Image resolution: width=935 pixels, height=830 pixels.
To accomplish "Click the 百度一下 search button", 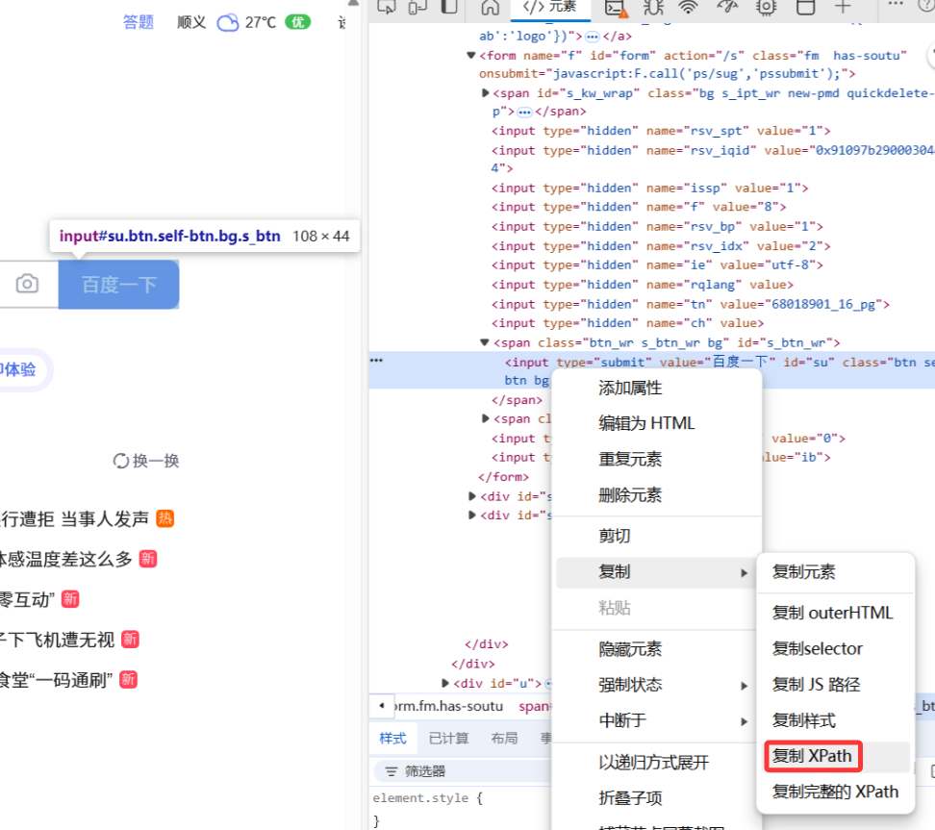I will 118,285.
